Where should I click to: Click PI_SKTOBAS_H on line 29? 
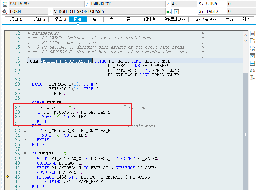(59, 112)
